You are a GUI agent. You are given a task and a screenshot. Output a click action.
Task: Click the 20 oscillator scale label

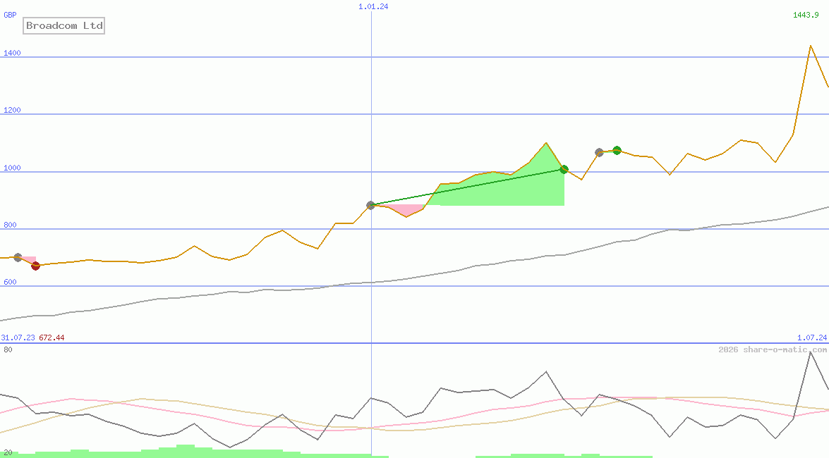pyautogui.click(x=8, y=452)
